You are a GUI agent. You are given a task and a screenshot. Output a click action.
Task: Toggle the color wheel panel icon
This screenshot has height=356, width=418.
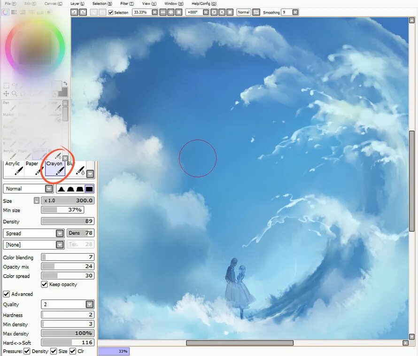(5, 12)
